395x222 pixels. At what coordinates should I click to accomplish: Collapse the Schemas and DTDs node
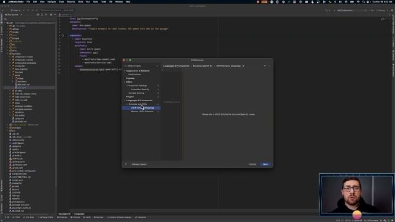[x=127, y=104]
